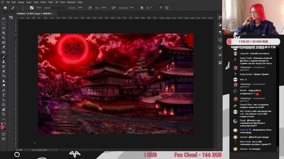Select the History Brush tool
The height and width of the screenshot is (159, 284).
[x=4, y=66]
